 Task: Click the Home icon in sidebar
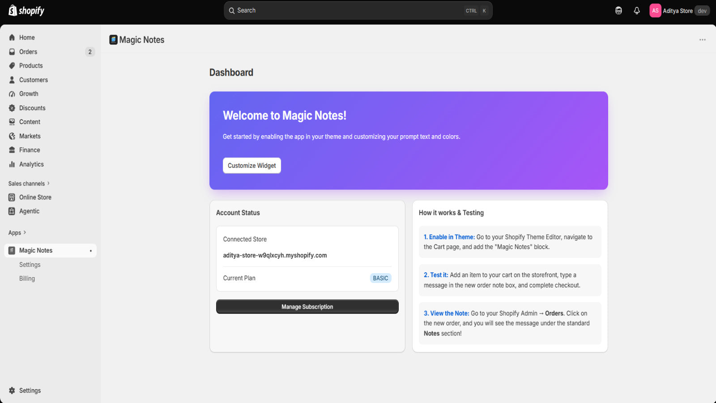(x=12, y=38)
